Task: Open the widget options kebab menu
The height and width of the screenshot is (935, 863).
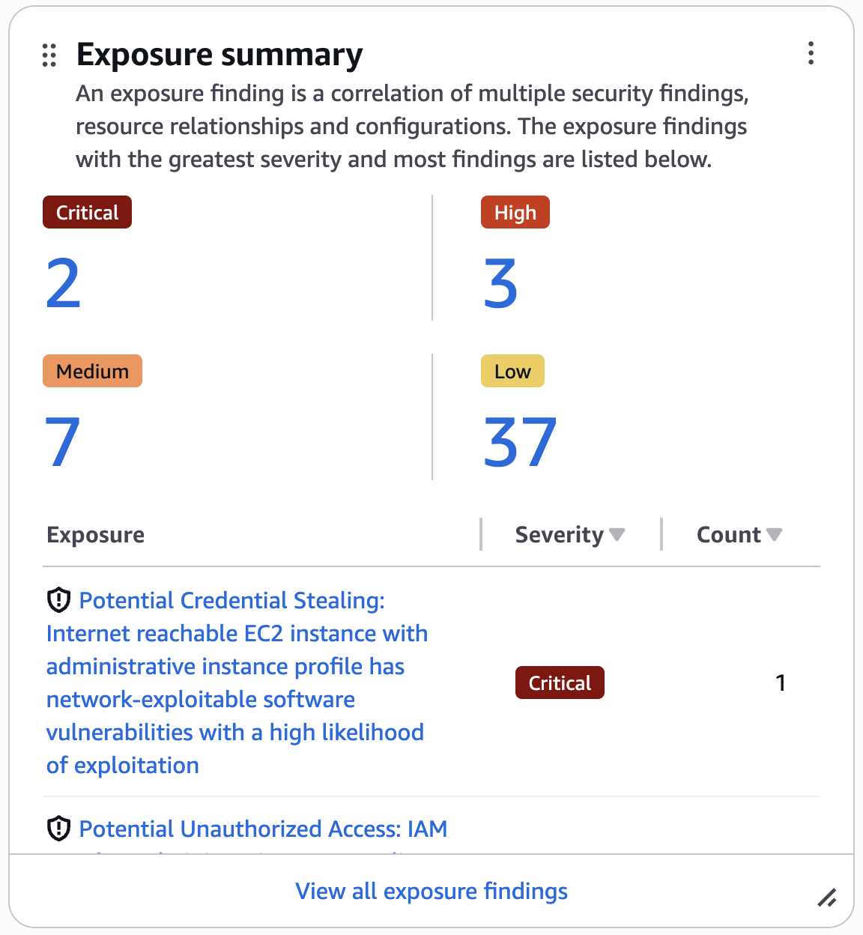Action: 811,53
